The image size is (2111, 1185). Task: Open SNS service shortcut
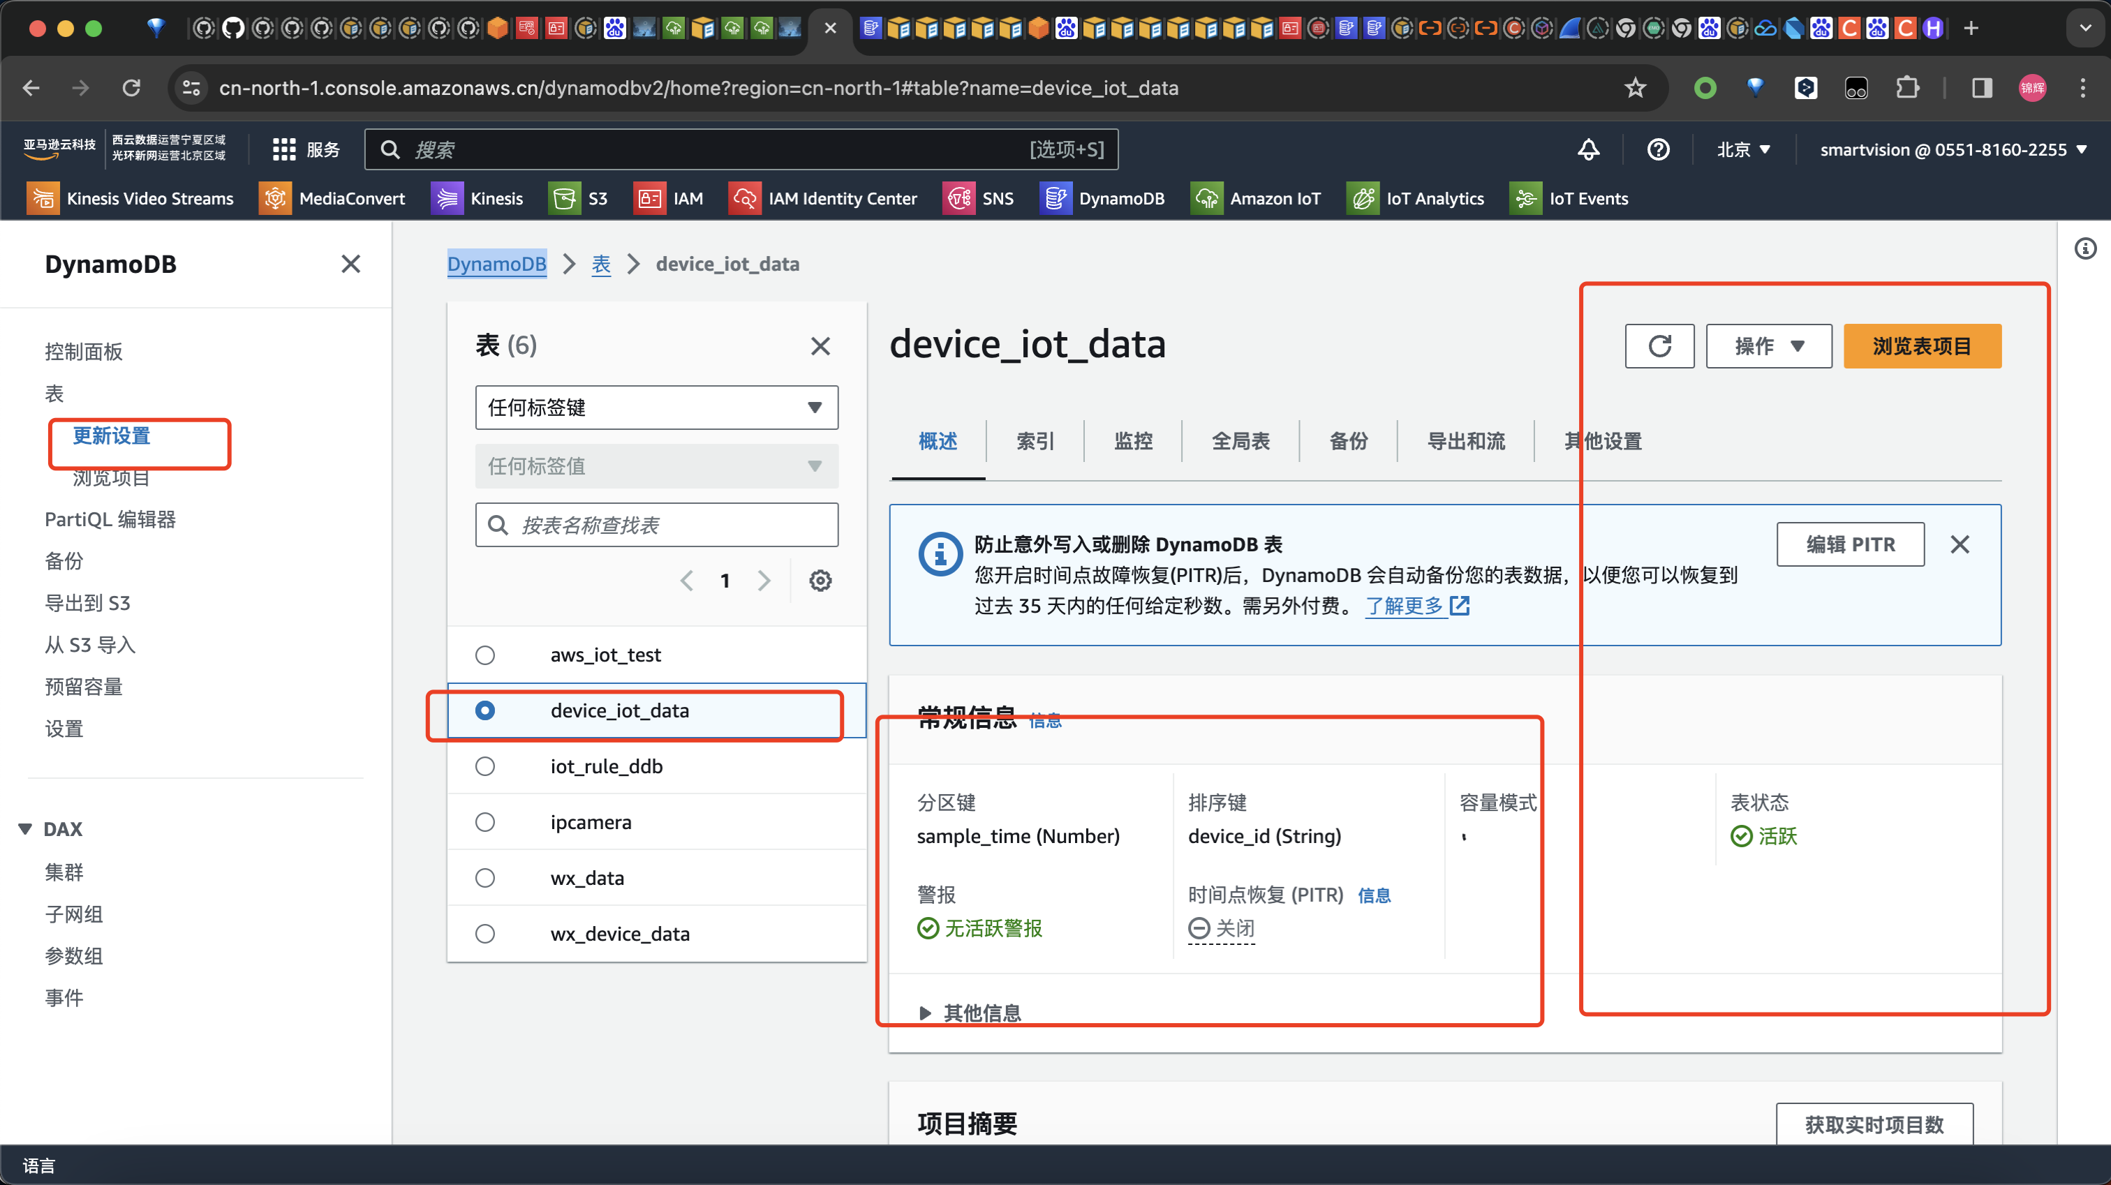click(979, 198)
